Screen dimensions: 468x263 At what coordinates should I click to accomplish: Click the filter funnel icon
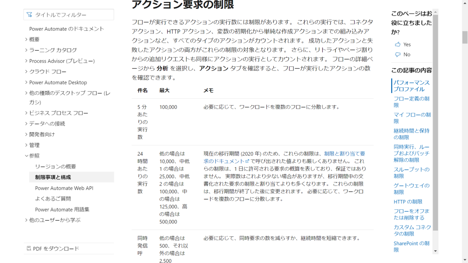29,15
